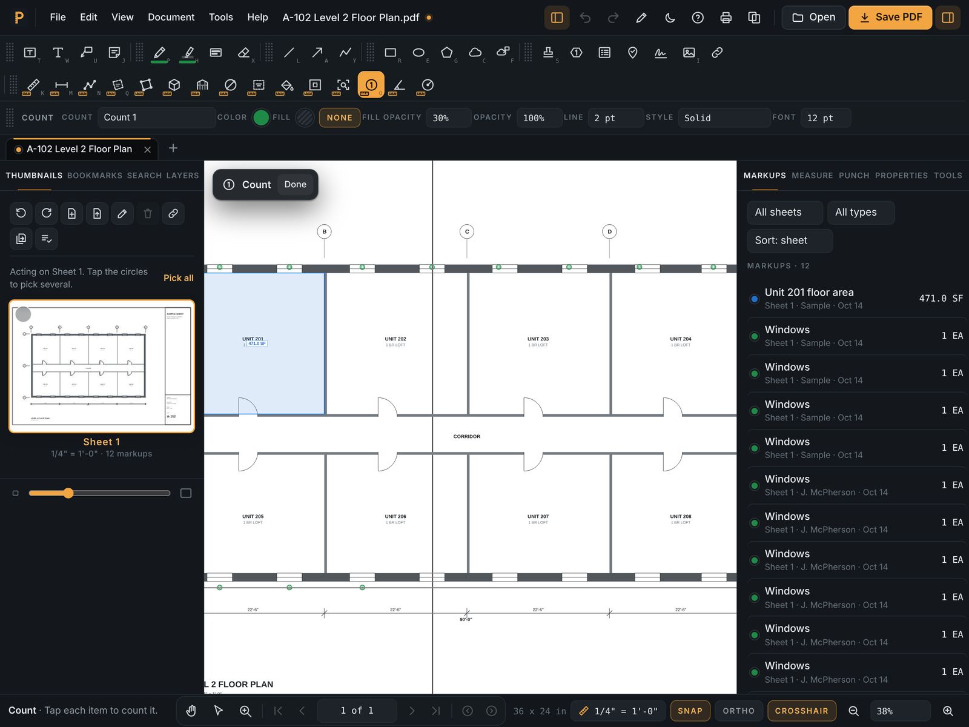Switch to the BOOKMARKS tab
The width and height of the screenshot is (969, 727).
click(94, 176)
